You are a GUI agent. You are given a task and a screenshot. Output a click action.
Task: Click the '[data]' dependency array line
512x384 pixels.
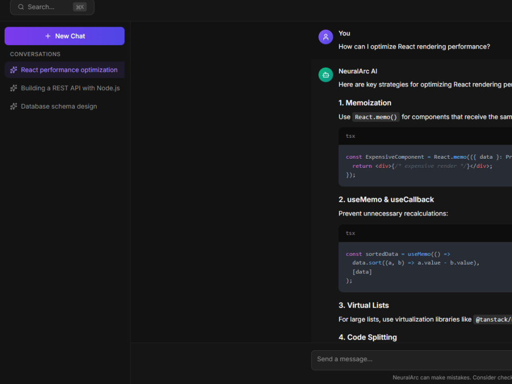point(362,272)
